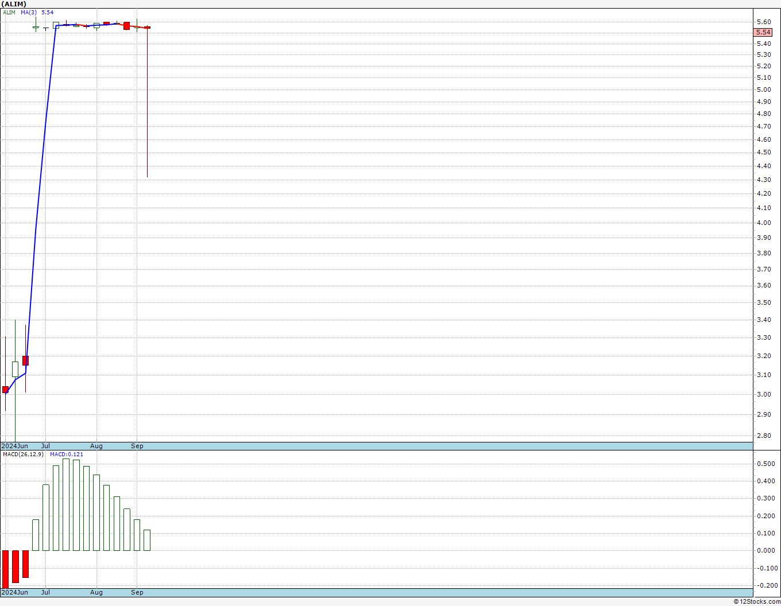Select the tallest green MACD histogram bar
The width and height of the screenshot is (781, 606).
(x=66, y=504)
